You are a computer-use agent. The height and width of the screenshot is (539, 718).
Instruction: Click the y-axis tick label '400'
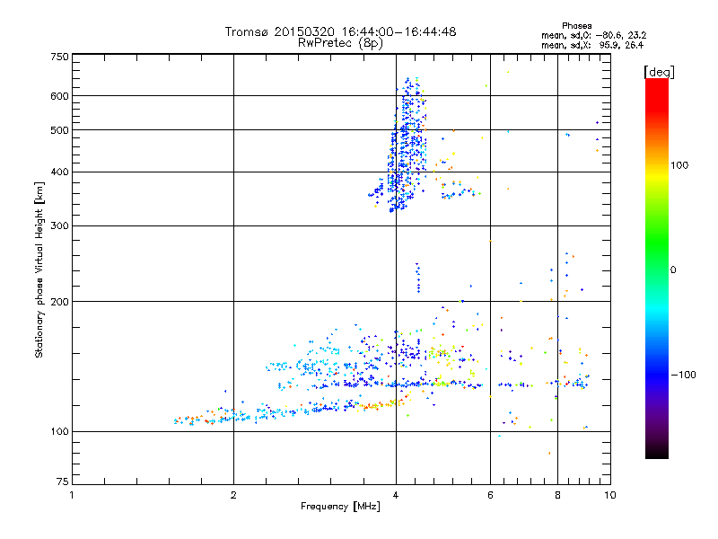[60, 172]
